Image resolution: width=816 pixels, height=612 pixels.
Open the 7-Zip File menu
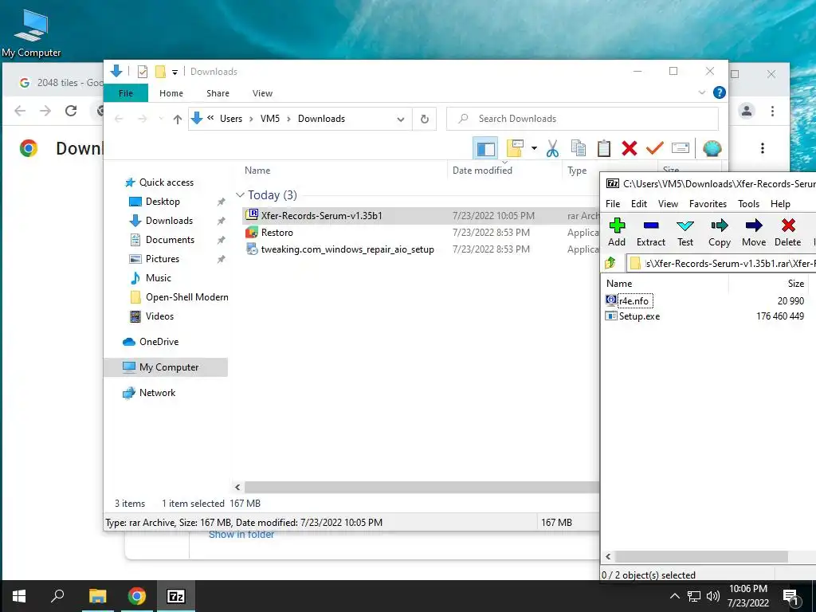(613, 203)
